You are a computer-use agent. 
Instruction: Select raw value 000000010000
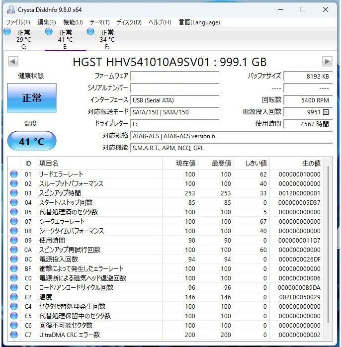point(299,174)
